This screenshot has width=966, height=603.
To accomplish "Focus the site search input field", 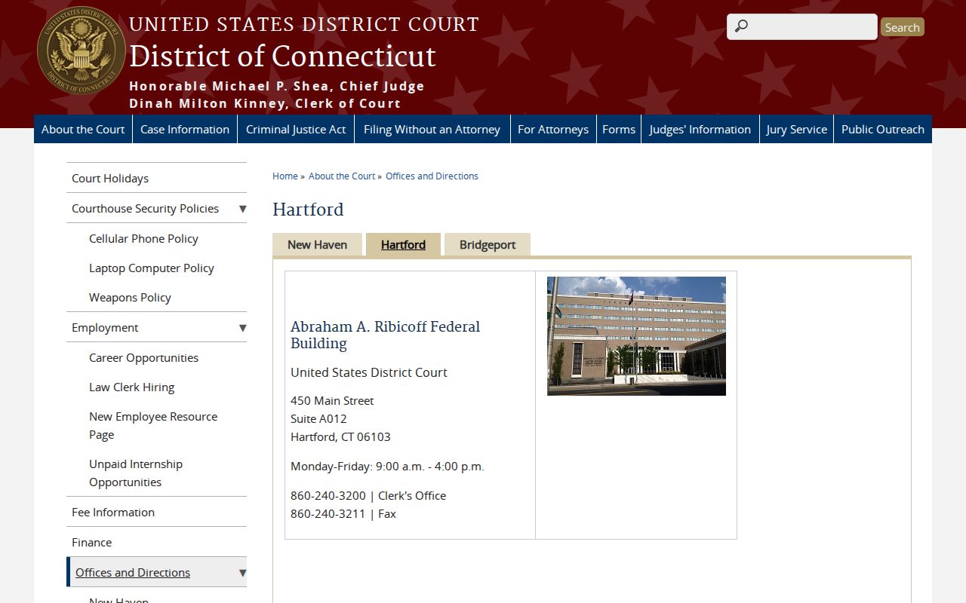I will pyautogui.click(x=801, y=26).
